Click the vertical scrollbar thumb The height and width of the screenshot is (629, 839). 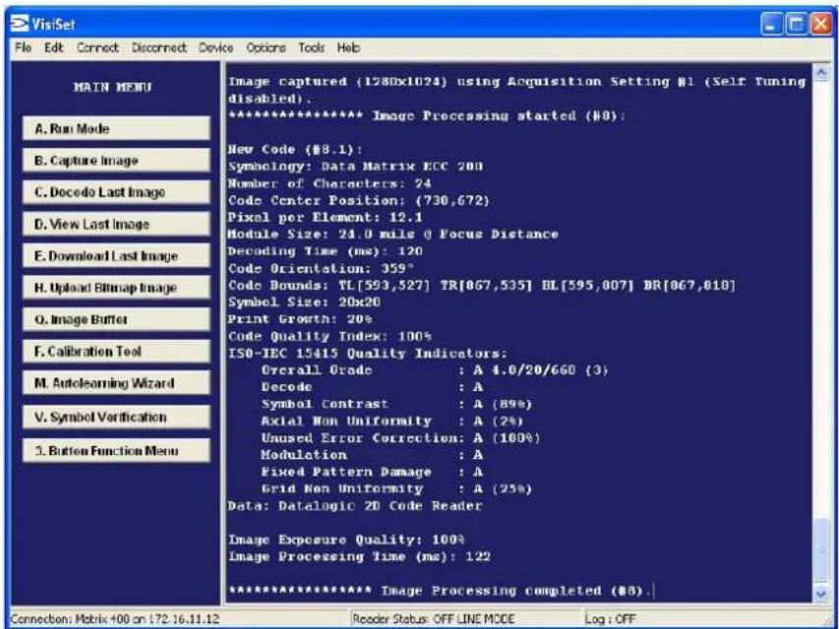point(821,550)
